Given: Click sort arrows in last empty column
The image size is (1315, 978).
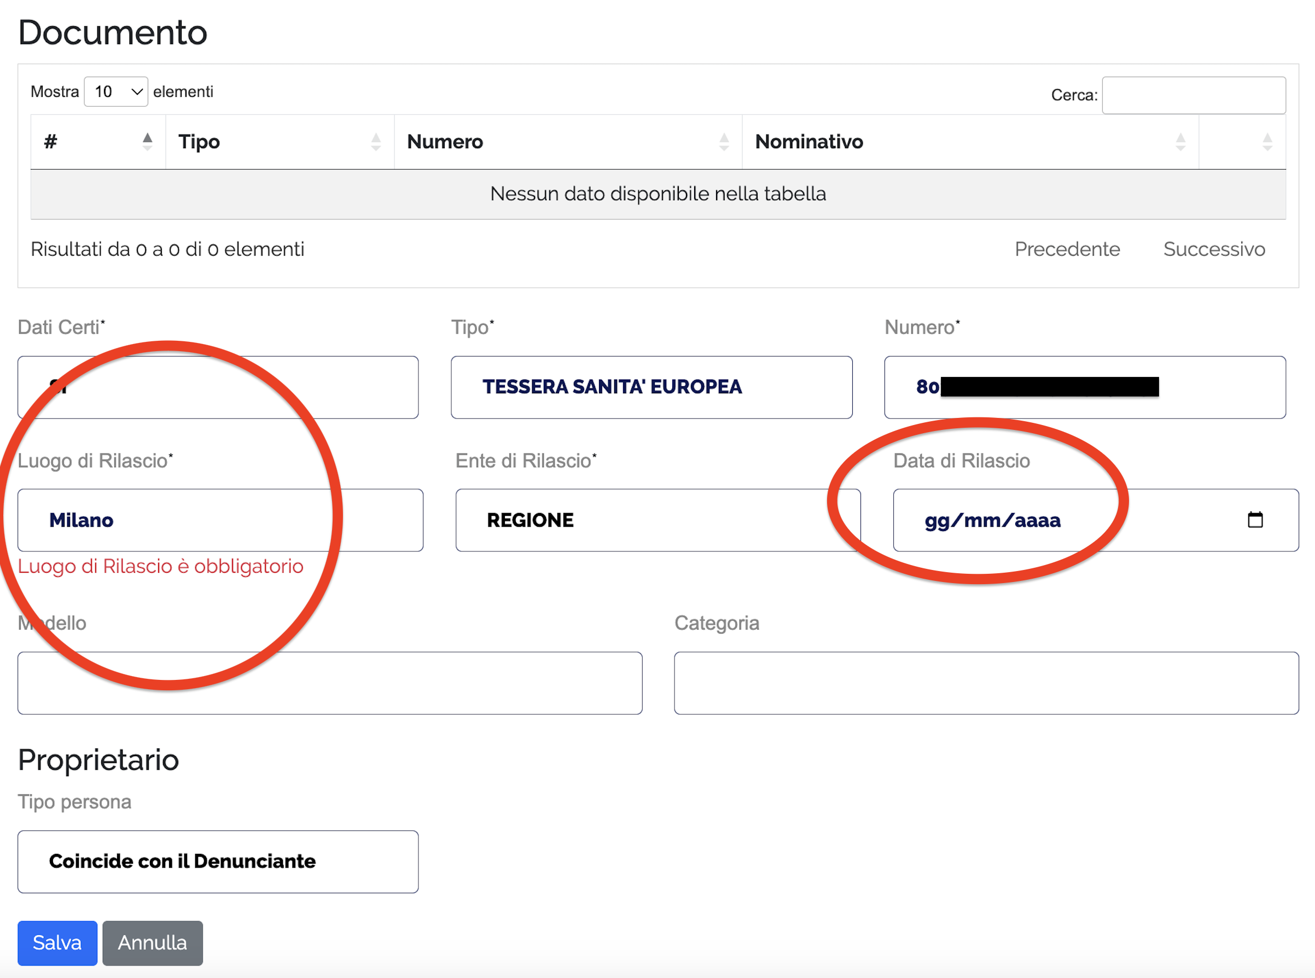Looking at the screenshot, I should 1267,142.
